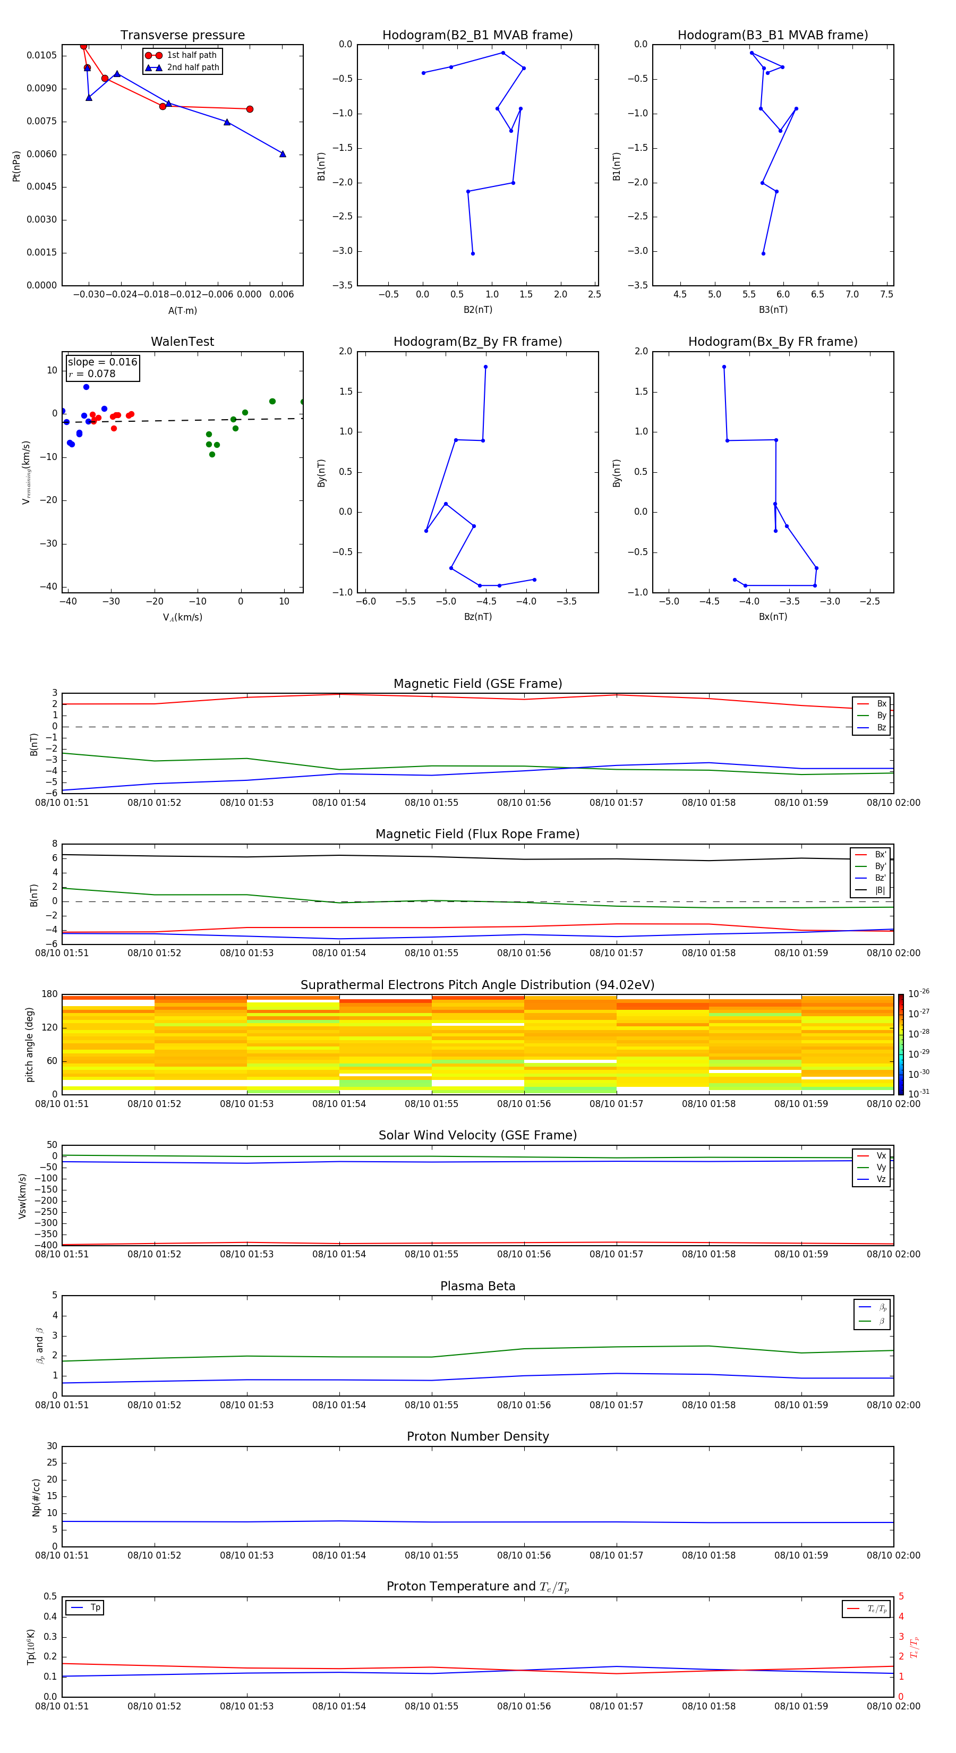
Task: Click the 'Proton Number Density' title
Action: [477, 1436]
